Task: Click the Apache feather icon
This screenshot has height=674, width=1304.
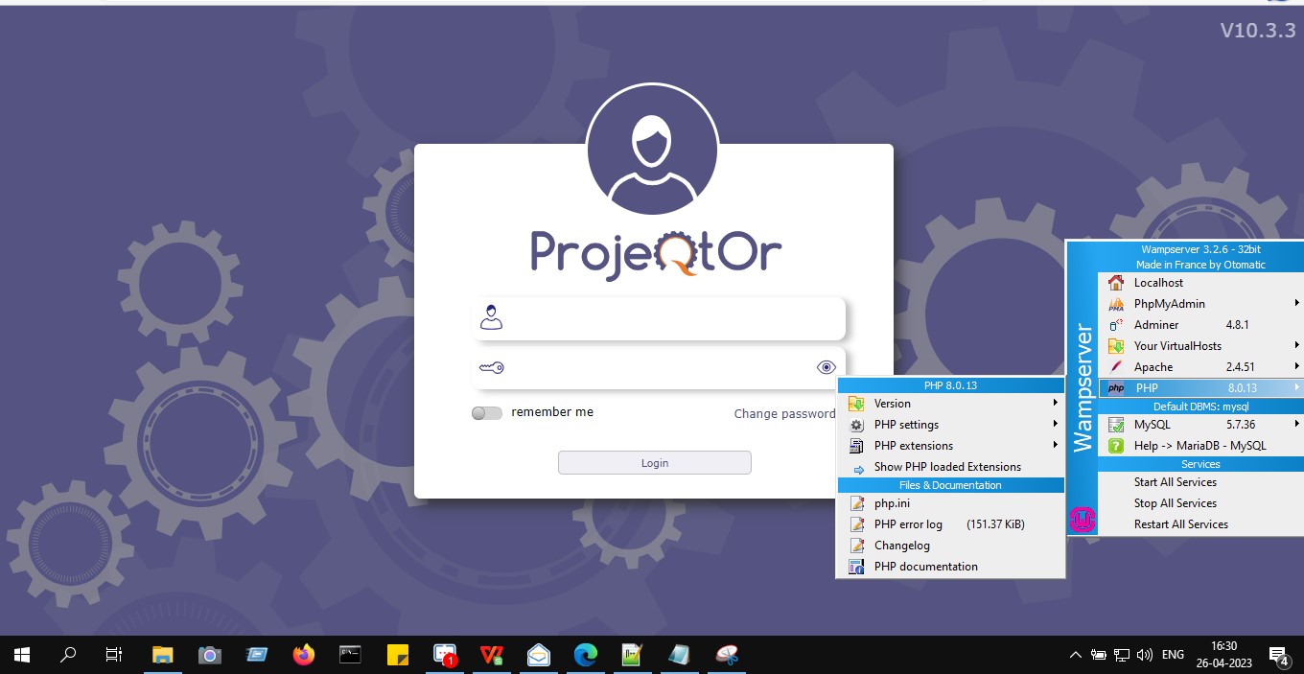Action: pyautogui.click(x=1116, y=367)
